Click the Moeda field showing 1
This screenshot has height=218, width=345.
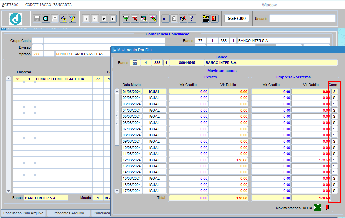98,198
